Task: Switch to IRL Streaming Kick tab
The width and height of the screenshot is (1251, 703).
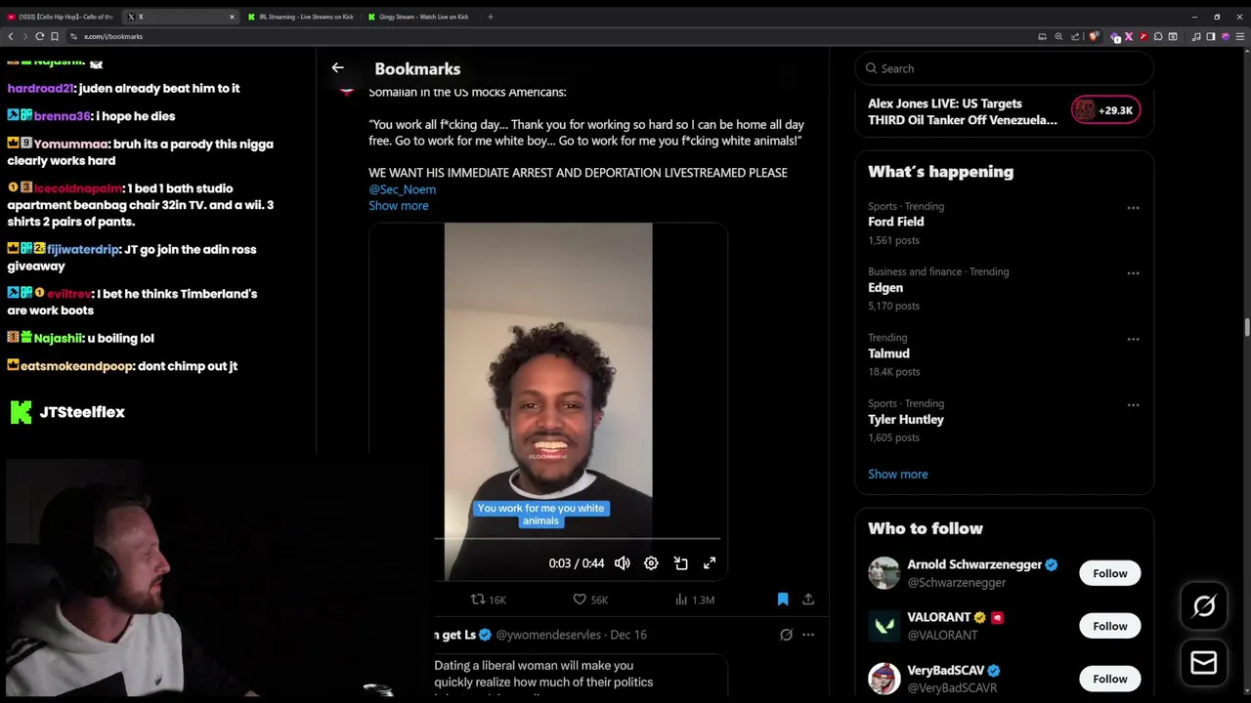Action: point(301,17)
